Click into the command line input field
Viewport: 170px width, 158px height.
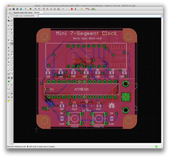[x=99, y=16]
